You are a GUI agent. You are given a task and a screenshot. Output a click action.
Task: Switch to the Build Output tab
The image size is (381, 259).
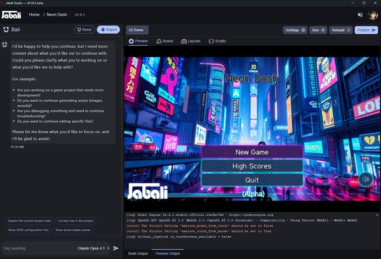click(137, 253)
